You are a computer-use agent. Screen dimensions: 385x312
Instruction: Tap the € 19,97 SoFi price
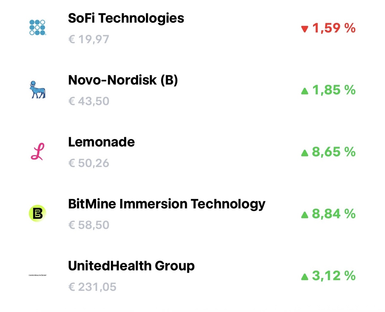click(x=89, y=39)
